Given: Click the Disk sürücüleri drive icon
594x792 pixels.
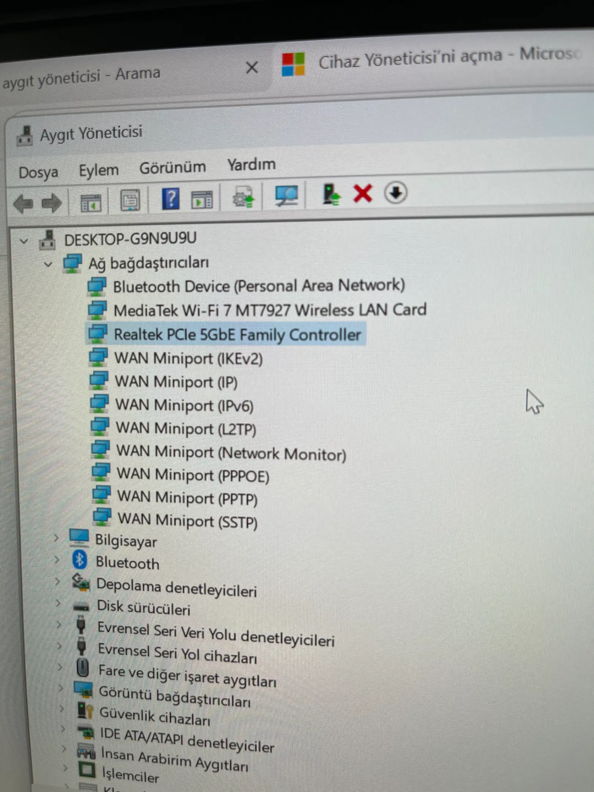Looking at the screenshot, I should click(81, 606).
